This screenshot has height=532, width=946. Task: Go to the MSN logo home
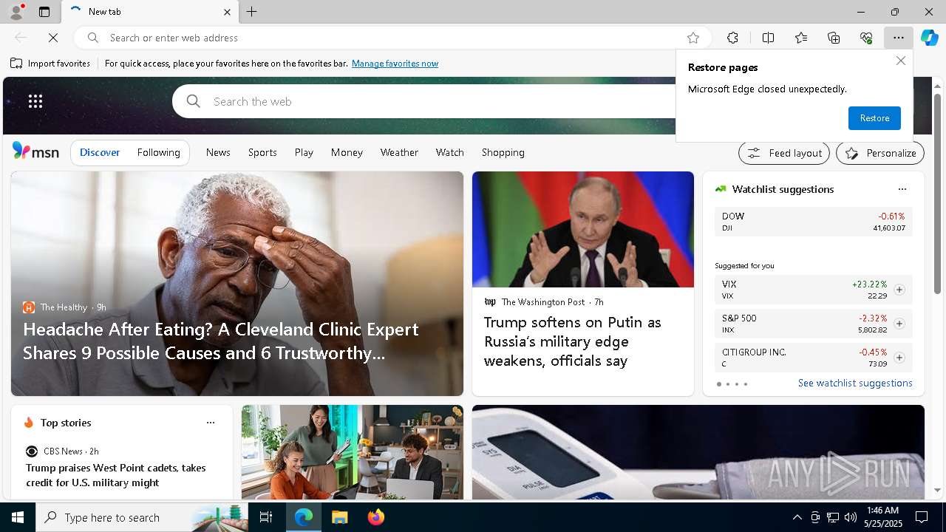point(35,151)
